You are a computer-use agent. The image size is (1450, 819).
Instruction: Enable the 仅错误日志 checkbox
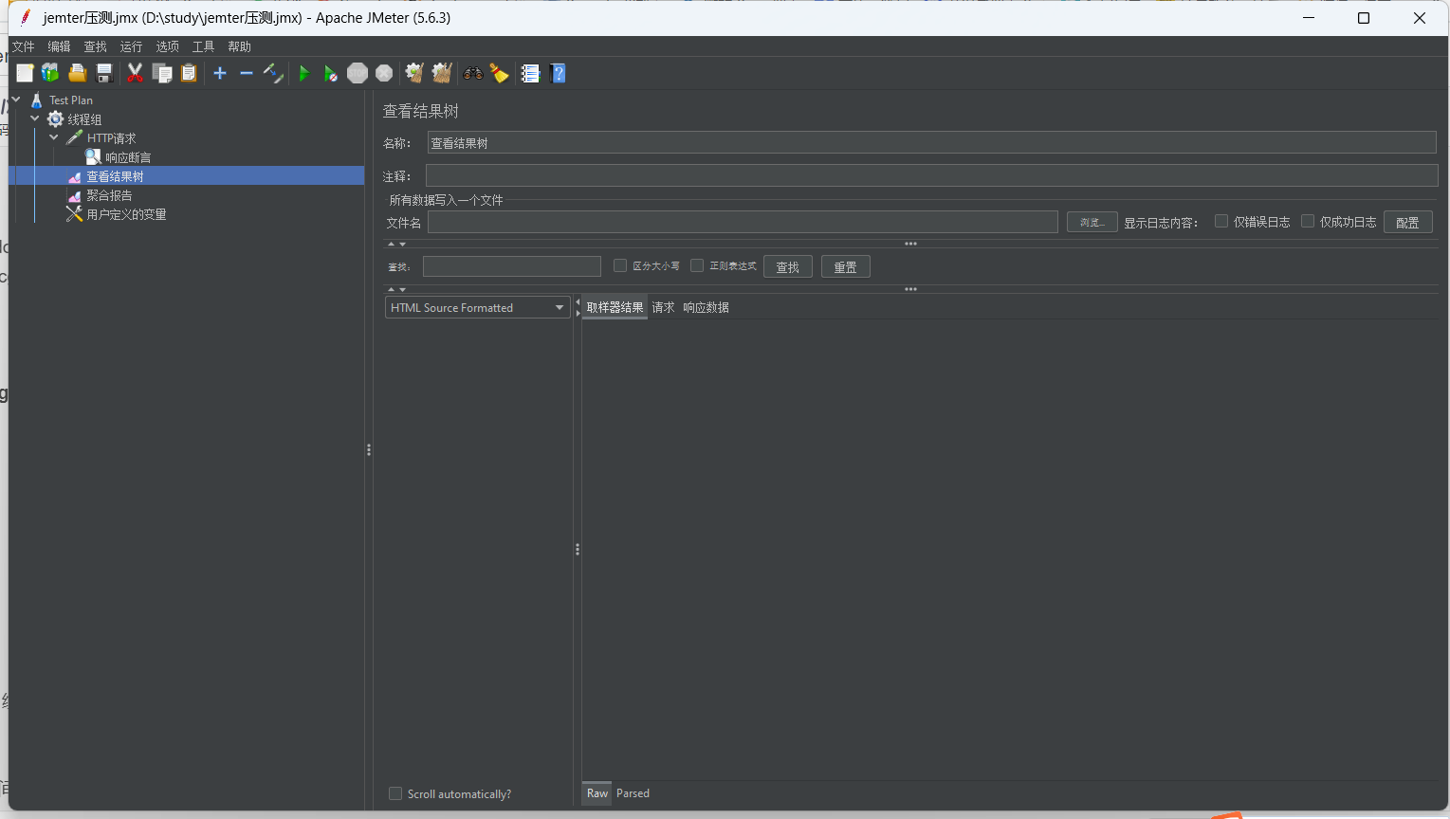pos(1221,222)
